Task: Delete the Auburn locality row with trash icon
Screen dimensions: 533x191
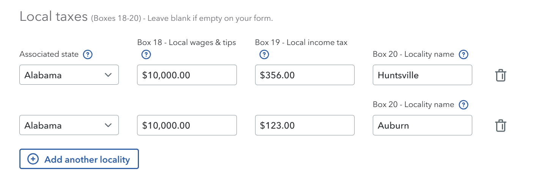Action: point(501,125)
